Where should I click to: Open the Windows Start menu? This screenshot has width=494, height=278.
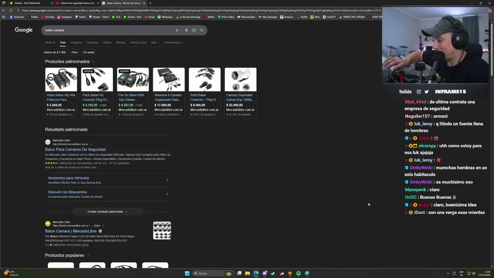[x=187, y=273]
